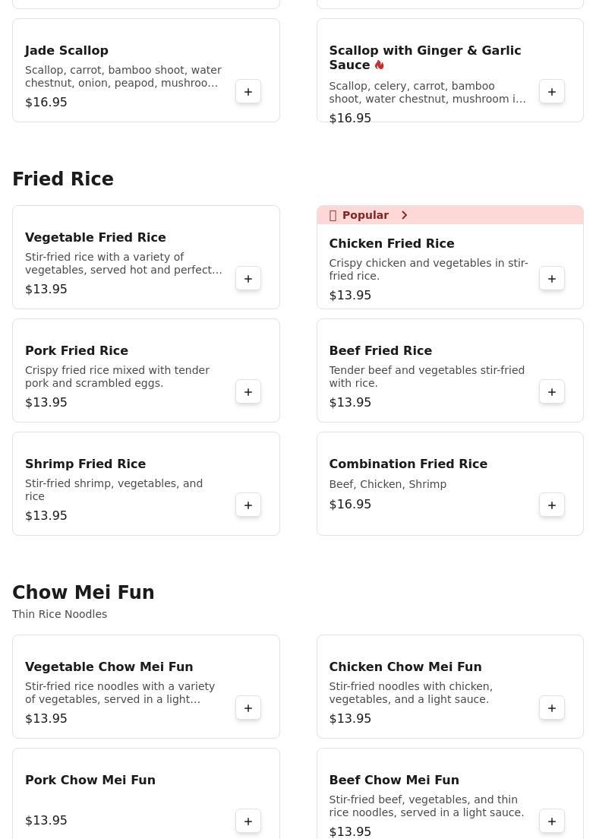Add Combination Fried Rice to cart
This screenshot has width=596, height=839.
pyautogui.click(x=552, y=505)
